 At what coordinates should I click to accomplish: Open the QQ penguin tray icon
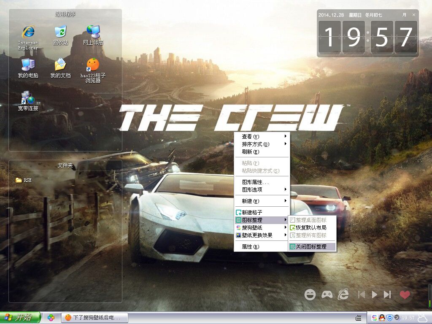tap(382, 318)
